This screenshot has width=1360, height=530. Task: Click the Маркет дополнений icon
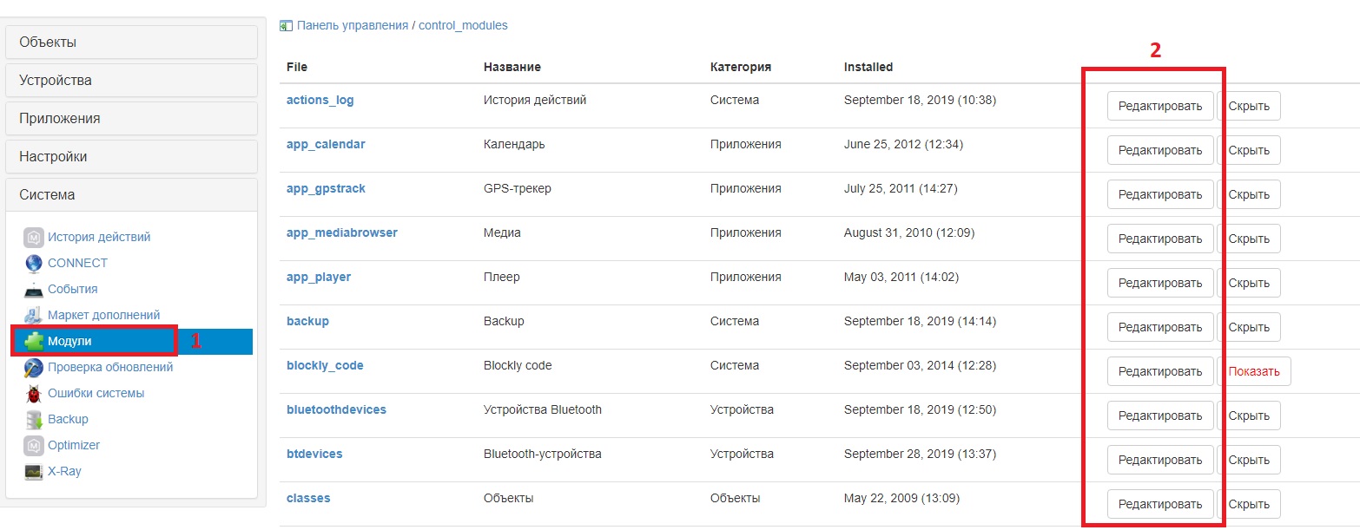tap(34, 315)
